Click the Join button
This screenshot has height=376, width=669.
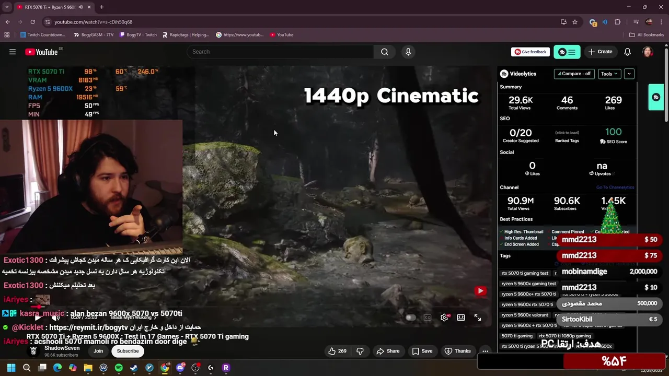click(x=98, y=351)
